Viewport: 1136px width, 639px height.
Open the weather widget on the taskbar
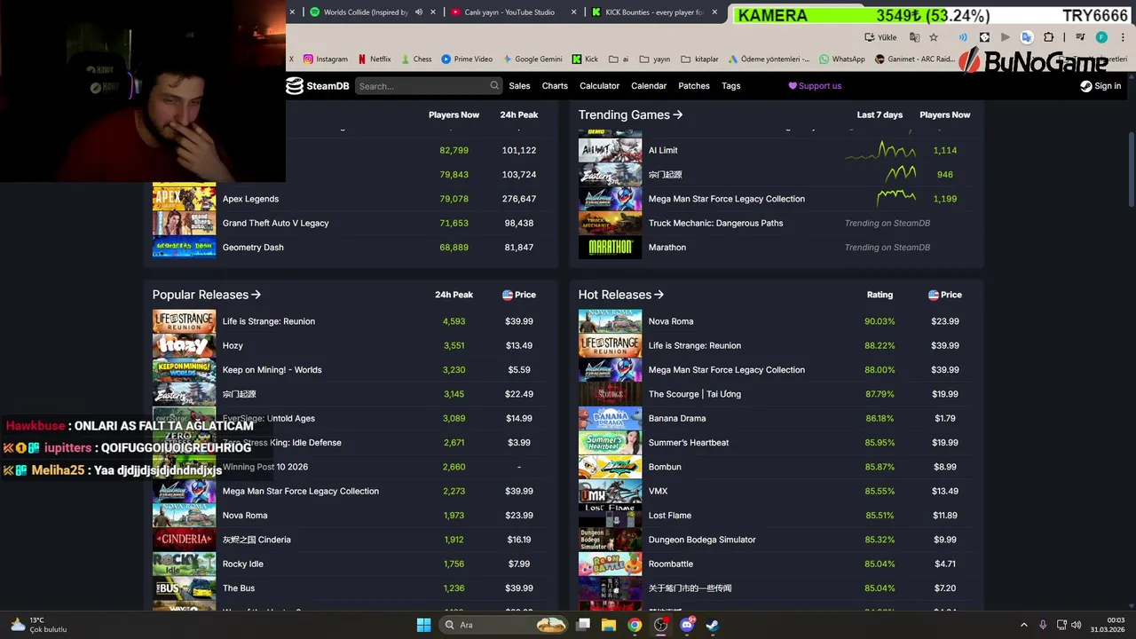[x=39, y=625]
